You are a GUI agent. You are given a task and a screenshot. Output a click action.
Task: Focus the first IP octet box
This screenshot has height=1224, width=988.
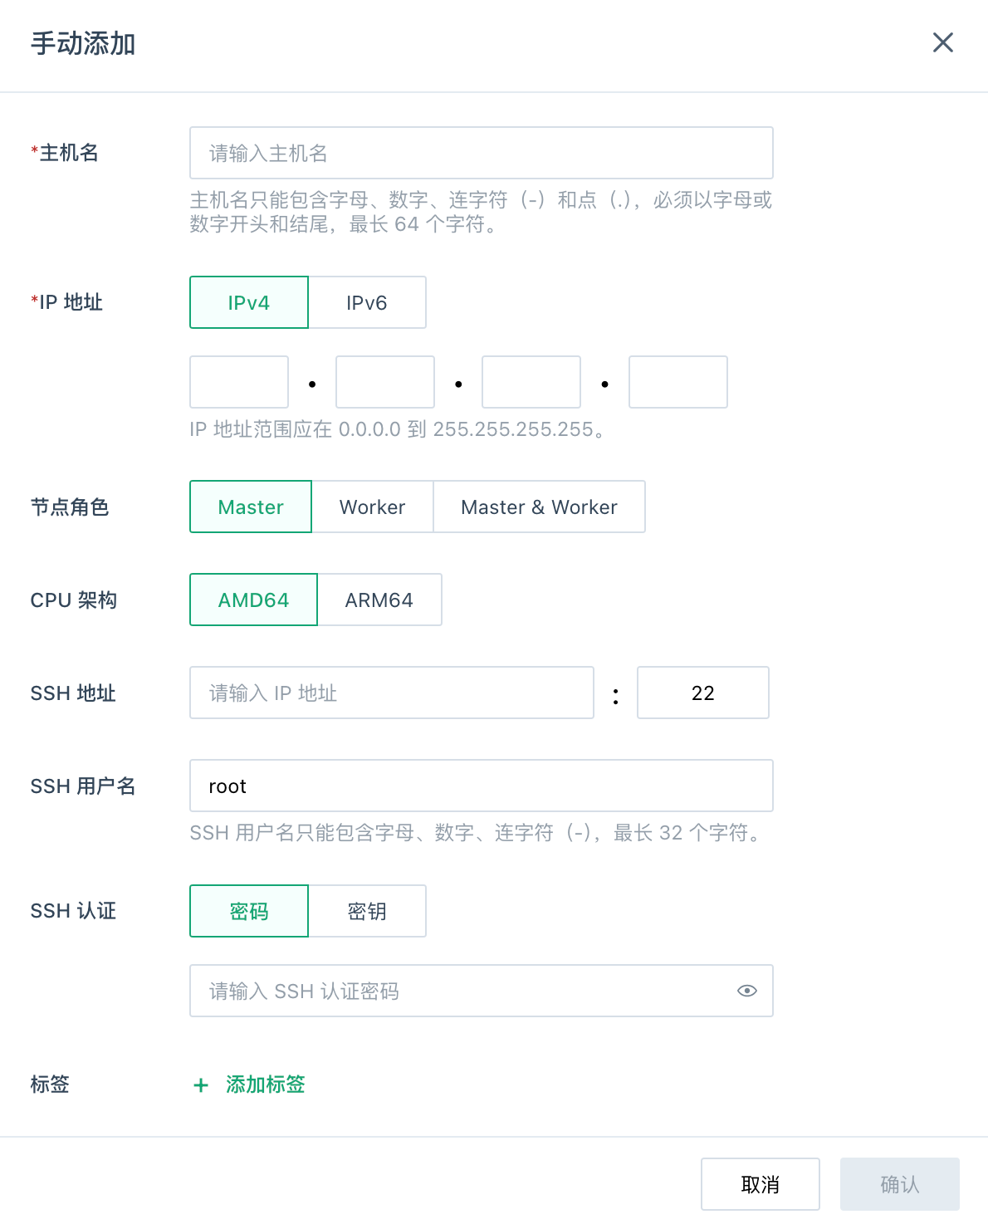(238, 381)
